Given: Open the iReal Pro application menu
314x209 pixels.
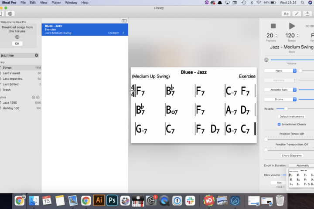Looking at the screenshot, I should (x=9, y=3).
